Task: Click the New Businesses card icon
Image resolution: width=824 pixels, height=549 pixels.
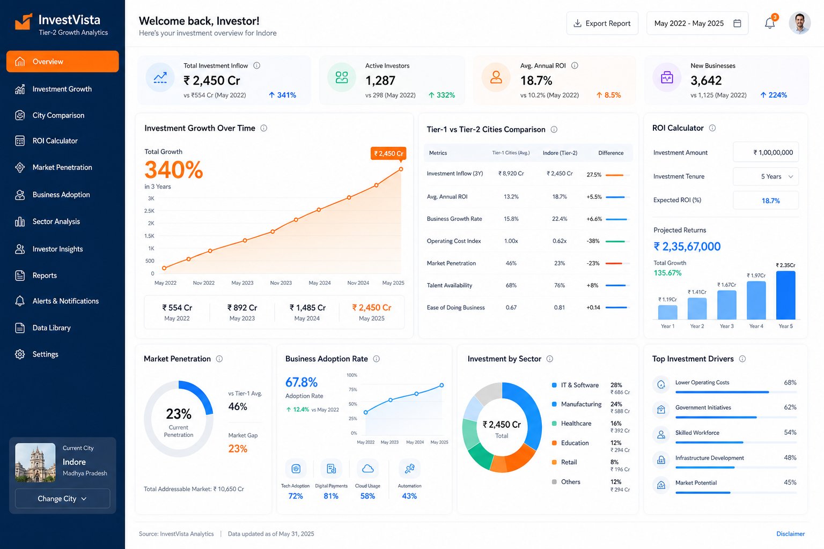Action: pyautogui.click(x=667, y=78)
